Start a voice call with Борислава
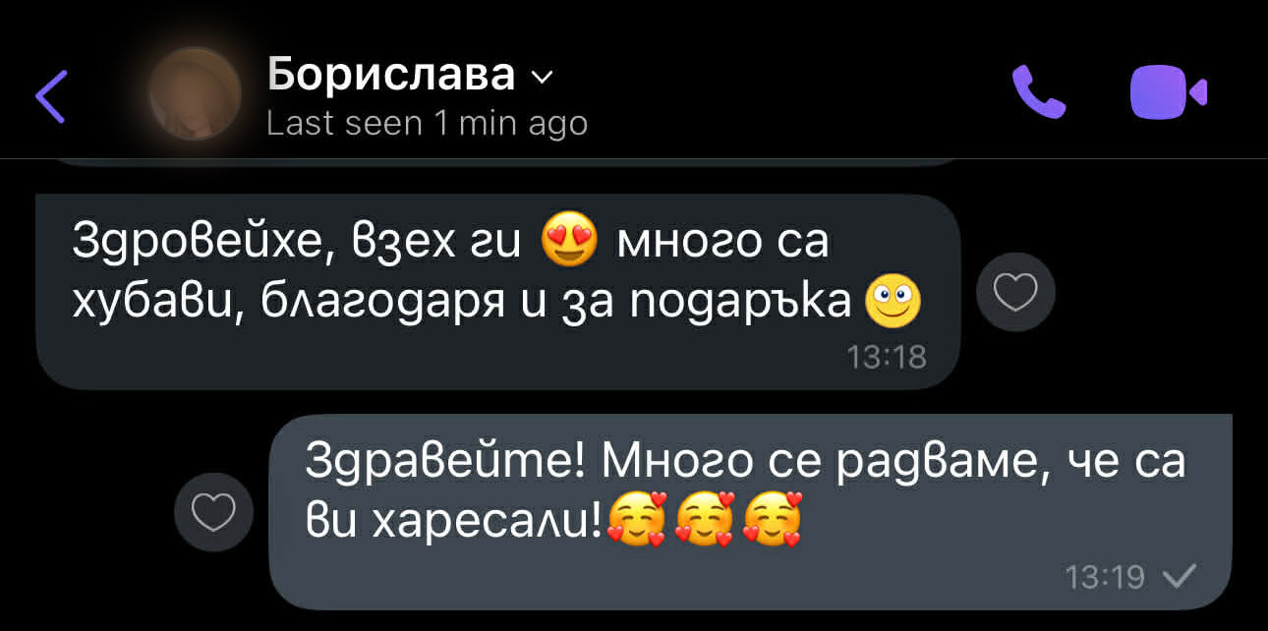1268x631 pixels. pyautogui.click(x=1038, y=92)
